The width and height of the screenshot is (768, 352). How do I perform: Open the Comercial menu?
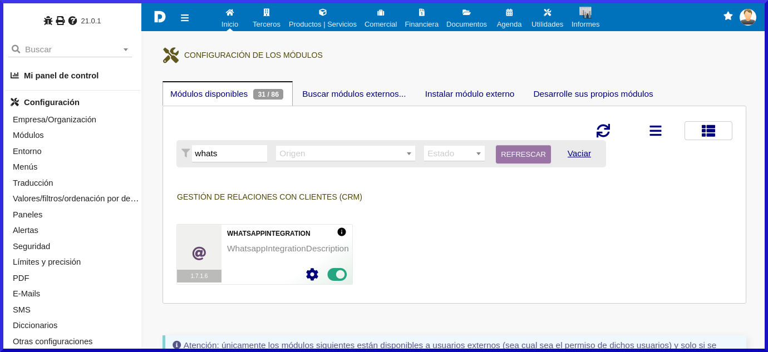point(381,18)
